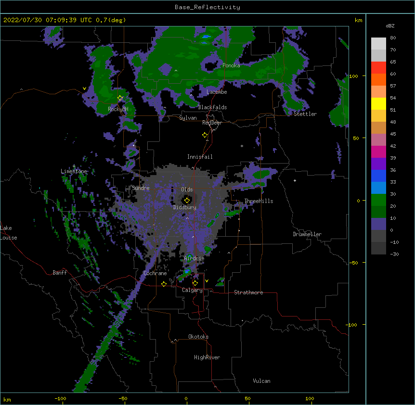Click the -50 tick label on the bottom axis
This screenshot has width=415, height=405.
click(x=123, y=398)
